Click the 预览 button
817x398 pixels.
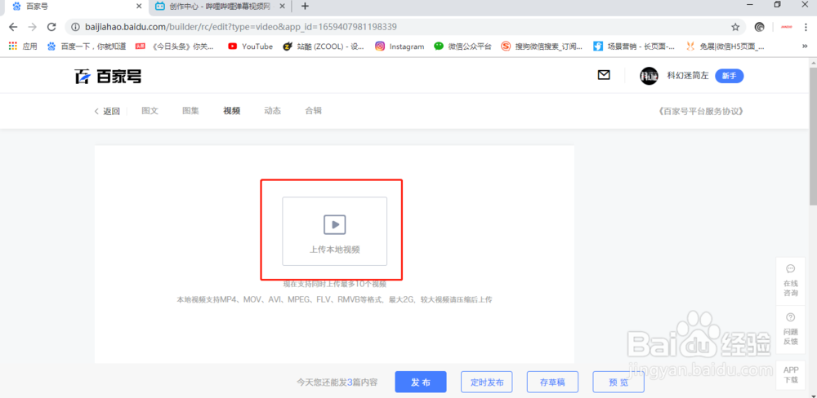pos(618,382)
